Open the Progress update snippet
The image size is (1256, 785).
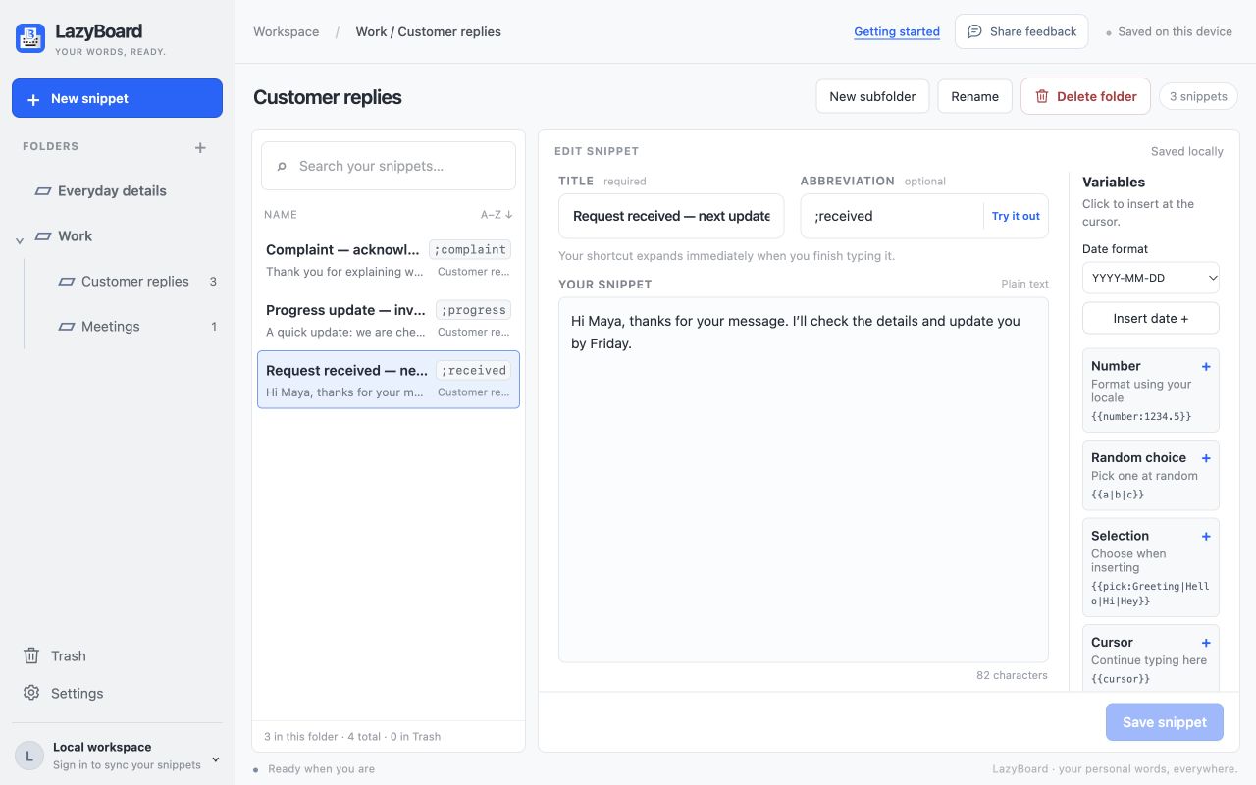[x=389, y=320]
